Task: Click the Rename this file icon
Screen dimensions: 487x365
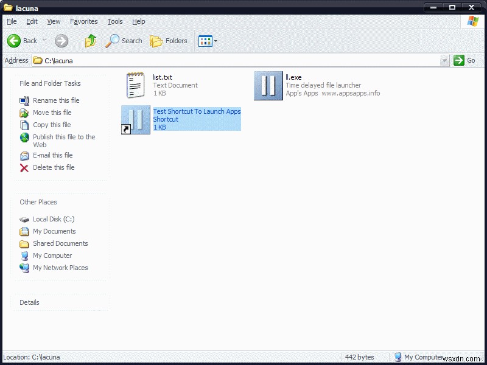Action: click(24, 100)
